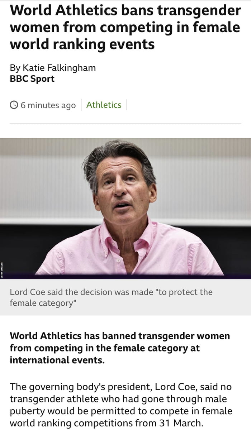Click the bold introductory summary paragraph

point(120,348)
